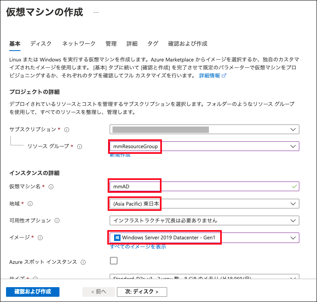Image resolution: width=317 pixels, height=302 pixels.
Task: Click the info icon beside サブスクリプション
Action: tap(67, 130)
